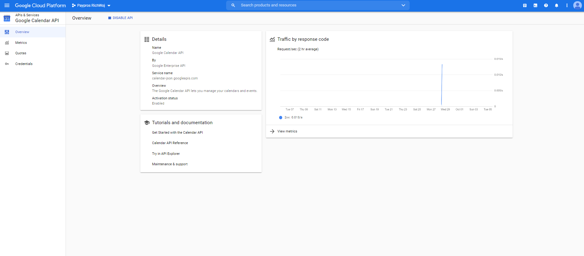Screen dimensions: 584x256
Task: Open the gift free trial icon
Action: tap(525, 6)
